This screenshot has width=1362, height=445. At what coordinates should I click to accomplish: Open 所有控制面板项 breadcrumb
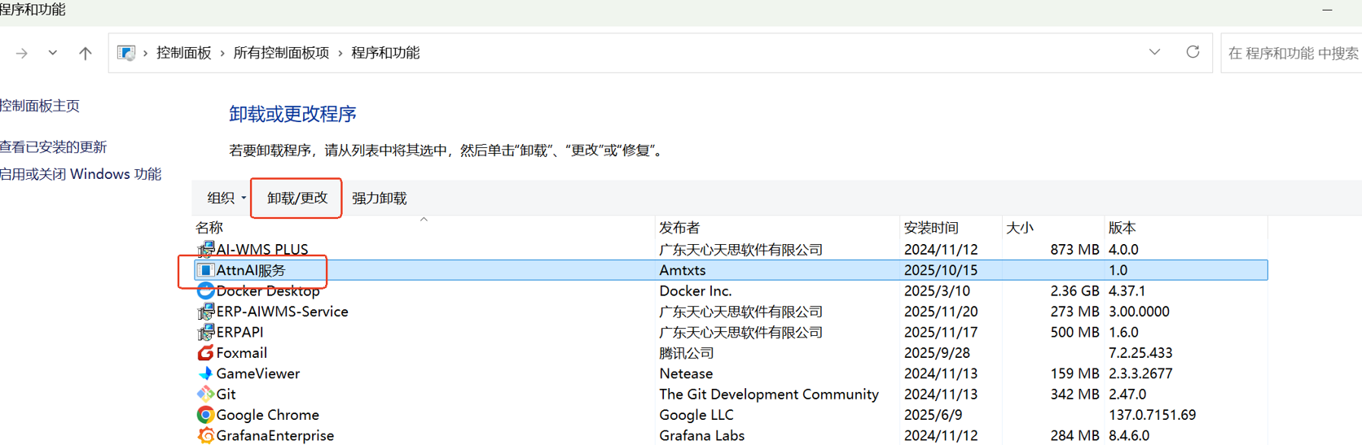point(281,53)
